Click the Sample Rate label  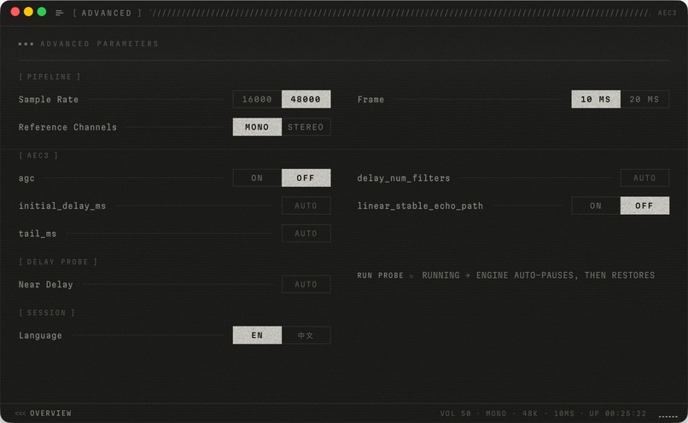(49, 100)
